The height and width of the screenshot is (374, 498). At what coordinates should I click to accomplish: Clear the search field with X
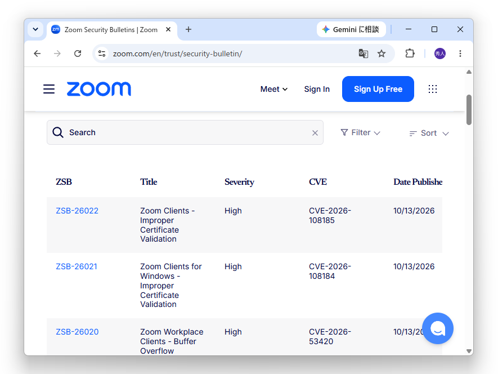[x=315, y=133]
